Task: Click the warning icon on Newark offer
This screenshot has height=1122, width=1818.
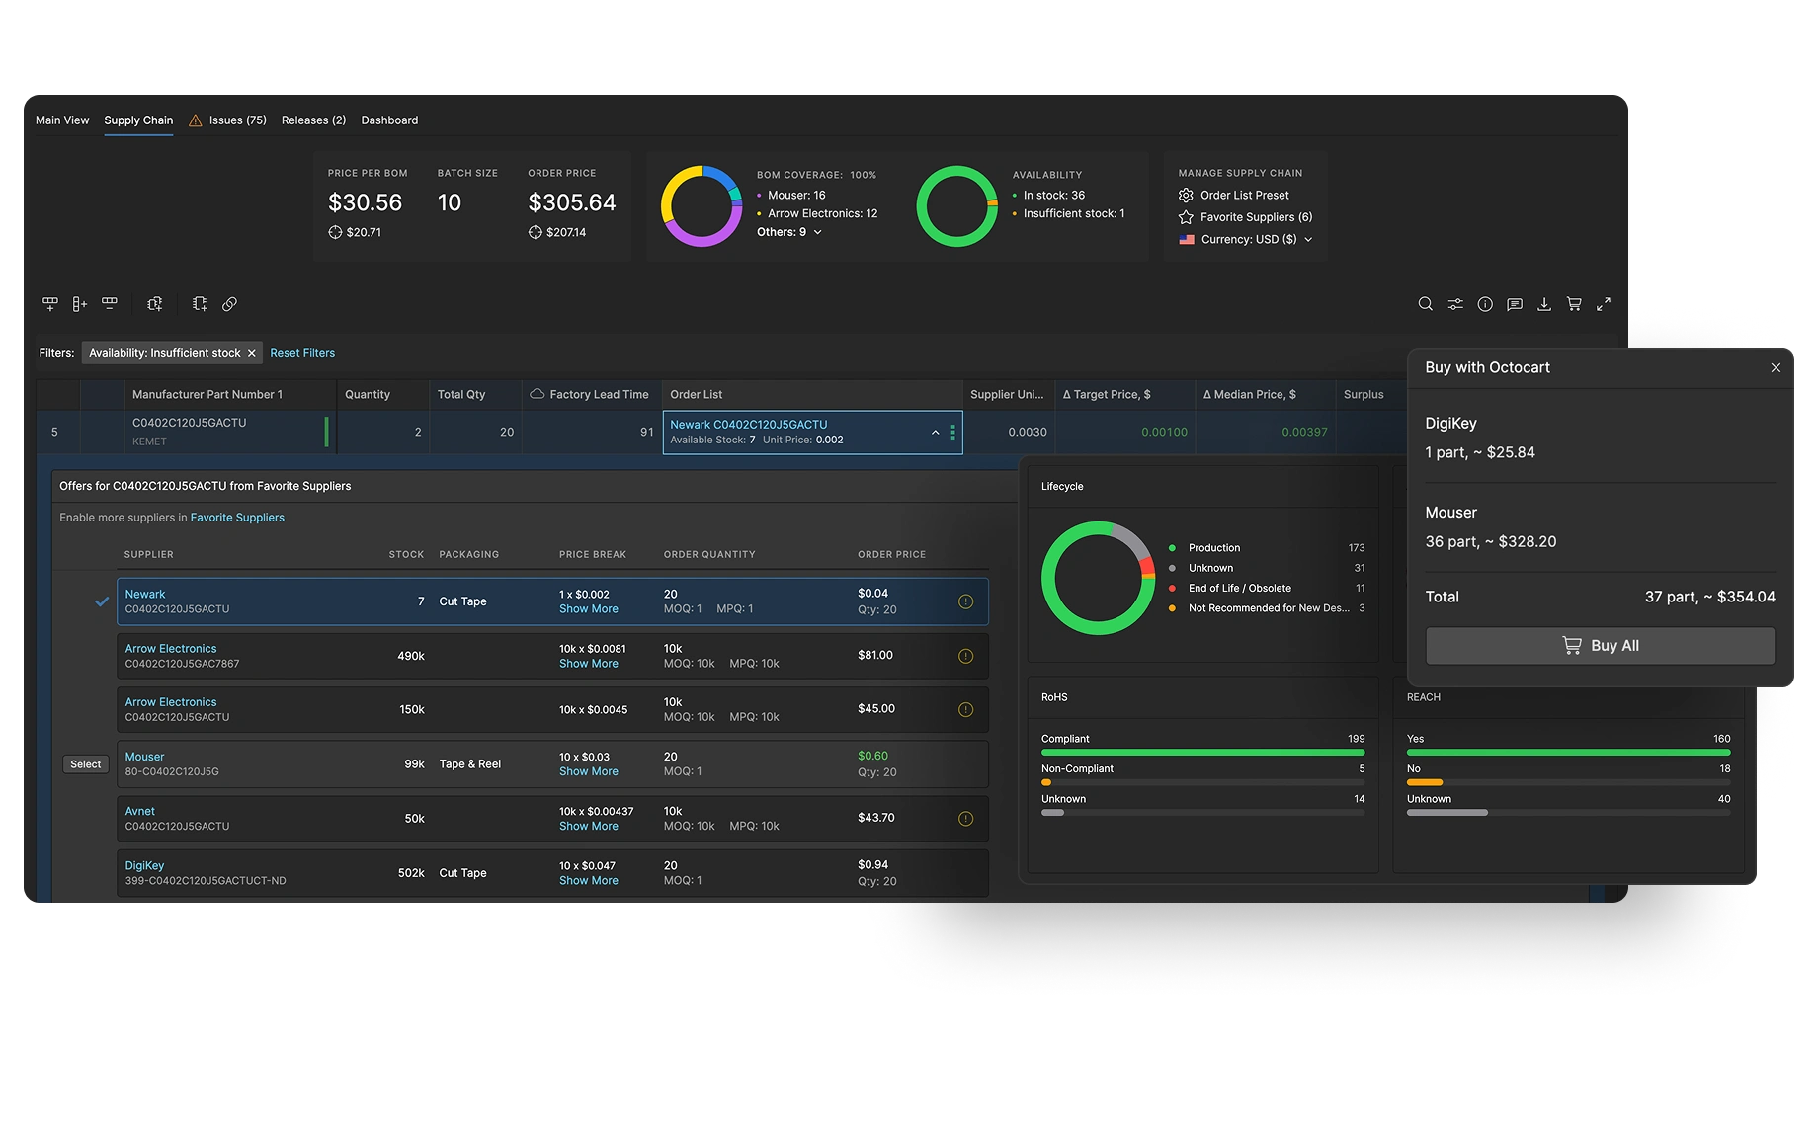Action: tap(965, 601)
